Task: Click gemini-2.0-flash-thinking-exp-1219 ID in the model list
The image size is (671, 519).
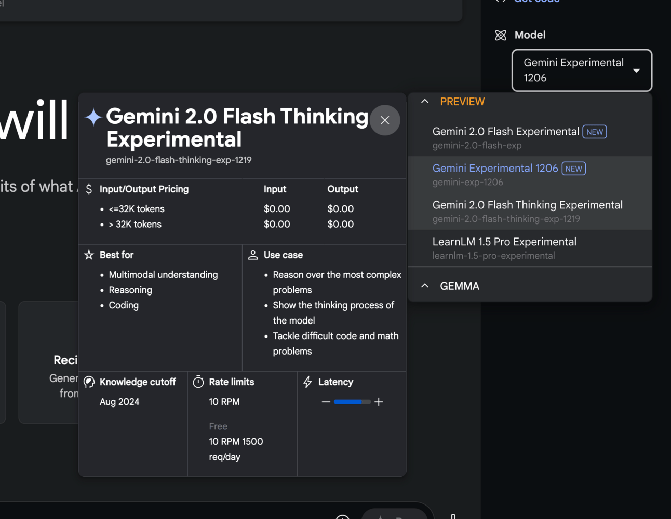Action: (x=506, y=219)
